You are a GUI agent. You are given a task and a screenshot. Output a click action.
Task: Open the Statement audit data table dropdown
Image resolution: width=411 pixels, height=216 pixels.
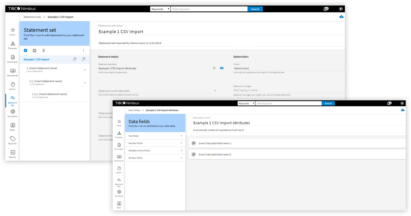point(215,91)
